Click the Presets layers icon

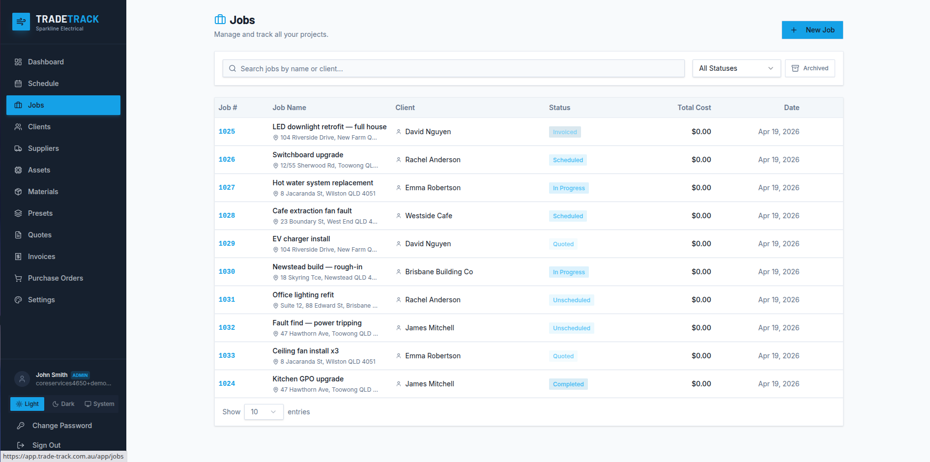tap(18, 213)
